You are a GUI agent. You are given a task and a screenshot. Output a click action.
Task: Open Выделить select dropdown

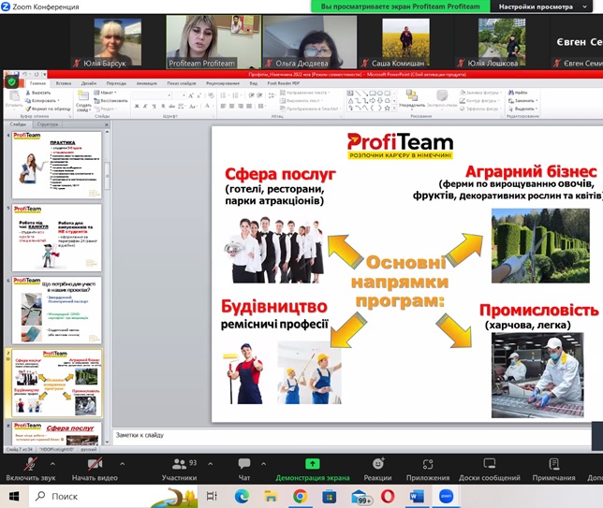[x=523, y=109]
